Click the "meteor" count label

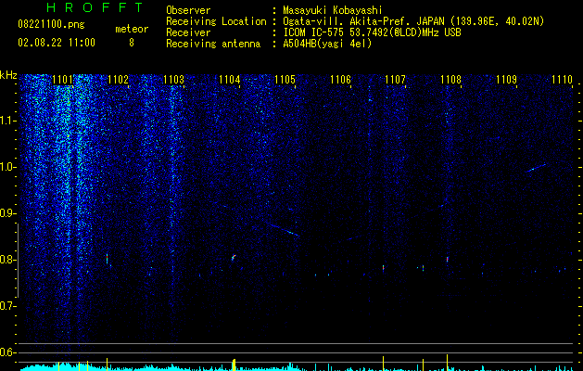132,29
